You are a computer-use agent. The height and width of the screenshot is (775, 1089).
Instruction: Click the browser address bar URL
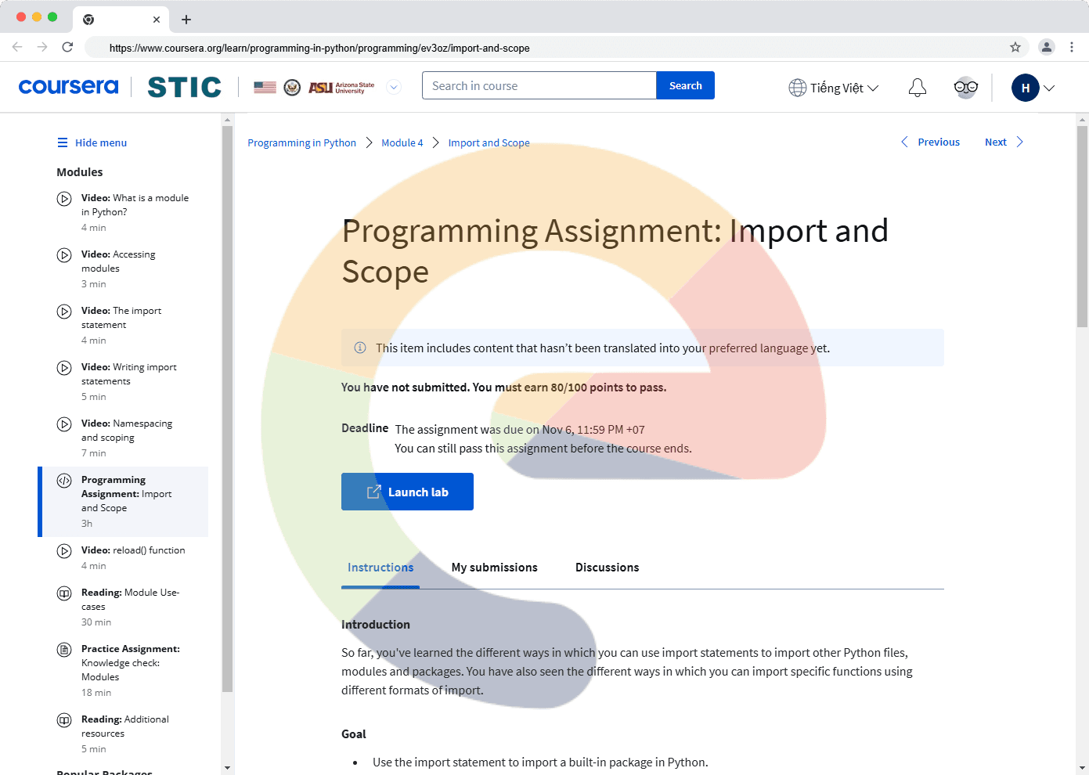pos(319,48)
